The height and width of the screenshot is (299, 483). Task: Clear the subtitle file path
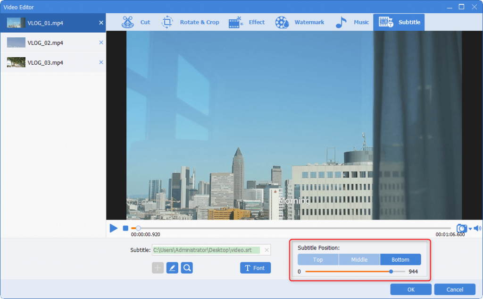(266, 250)
